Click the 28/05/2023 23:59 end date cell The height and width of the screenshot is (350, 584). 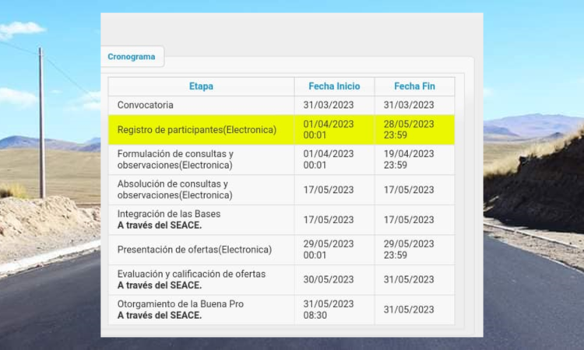(x=408, y=129)
